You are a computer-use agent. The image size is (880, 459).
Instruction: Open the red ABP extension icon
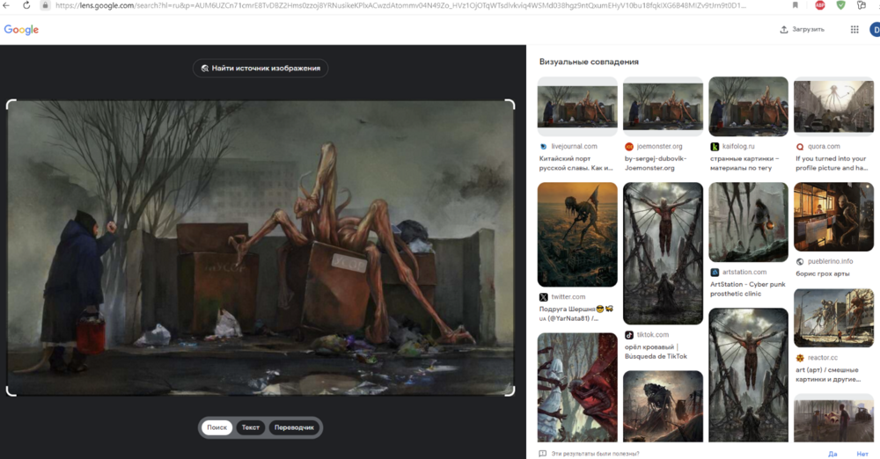coord(820,5)
